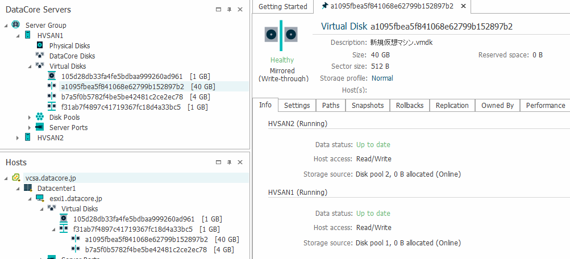The height and width of the screenshot is (259, 570).
Task: Expand the Server Ports node under HVSAN1
Action: pyautogui.click(x=30, y=127)
